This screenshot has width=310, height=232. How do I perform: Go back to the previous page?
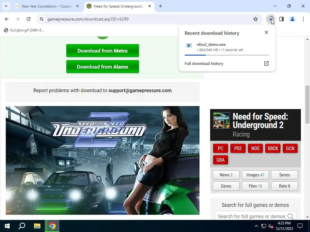(7, 19)
